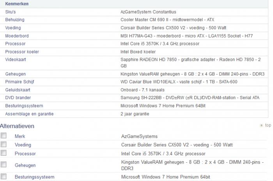Click Voeding label in Alternatieven
The height and width of the screenshot is (181, 273).
(x=23, y=145)
